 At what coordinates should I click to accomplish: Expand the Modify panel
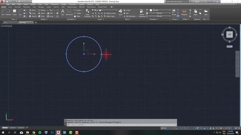pyautogui.click(x=44, y=19)
